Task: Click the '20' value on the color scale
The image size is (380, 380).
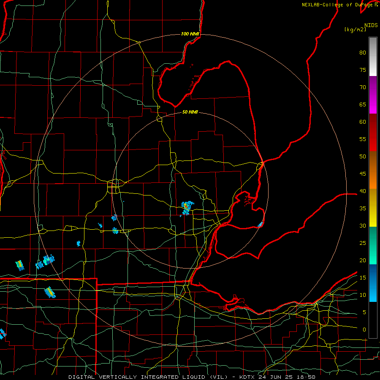Action: pyautogui.click(x=363, y=261)
